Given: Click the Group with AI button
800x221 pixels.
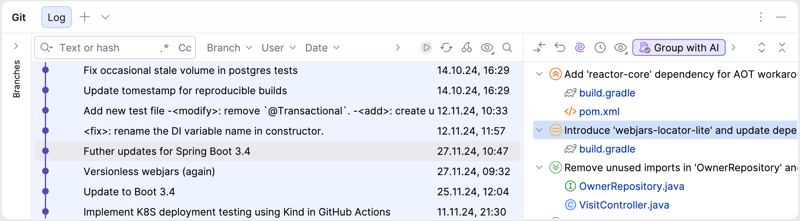Looking at the screenshot, I should [679, 47].
